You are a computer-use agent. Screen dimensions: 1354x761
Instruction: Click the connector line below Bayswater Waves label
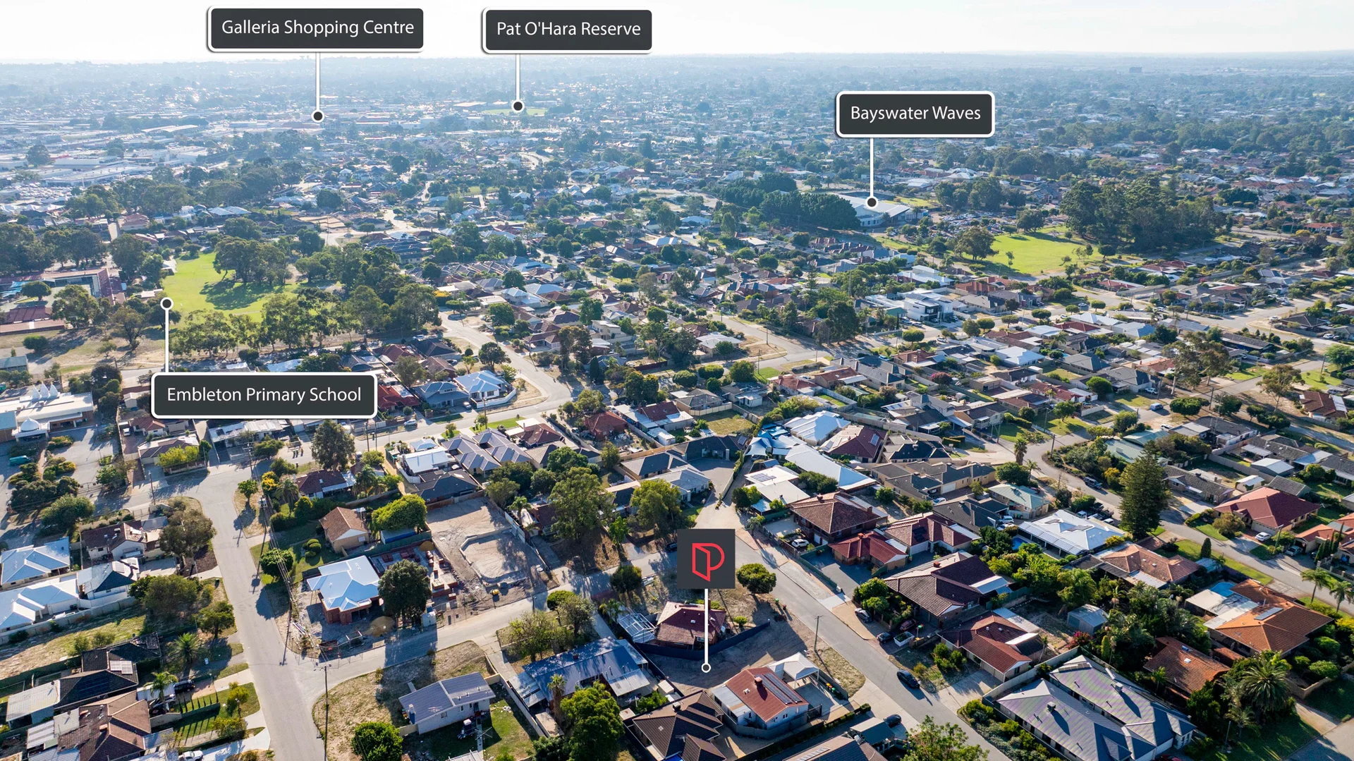tap(872, 168)
